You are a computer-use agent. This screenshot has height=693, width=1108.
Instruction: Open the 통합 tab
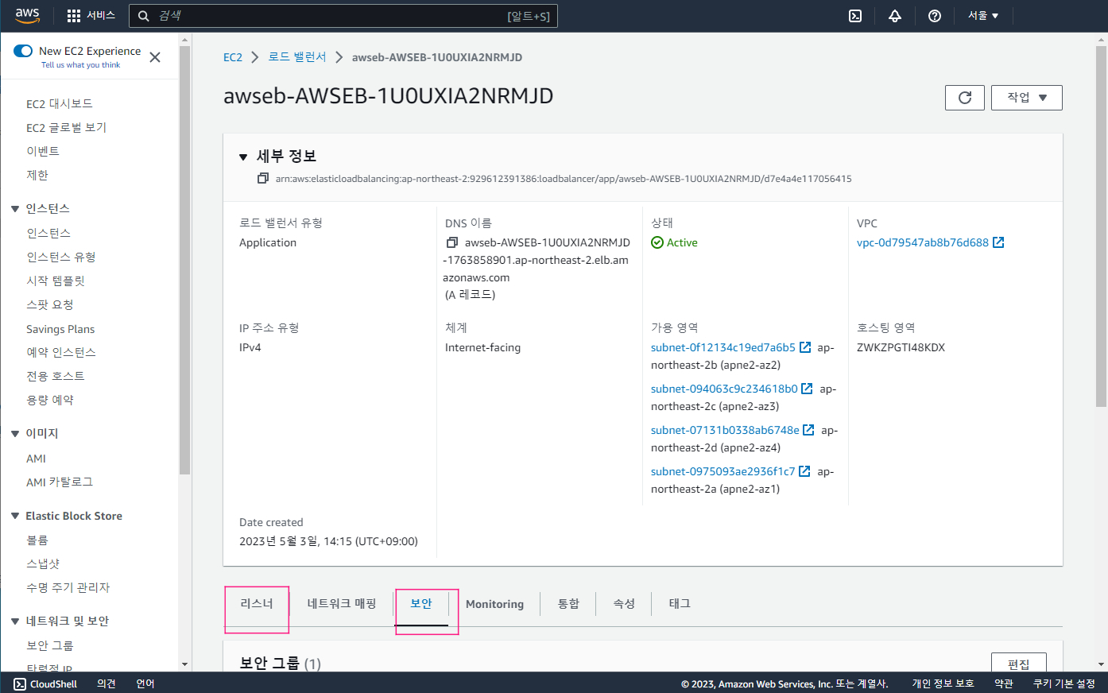click(x=568, y=604)
